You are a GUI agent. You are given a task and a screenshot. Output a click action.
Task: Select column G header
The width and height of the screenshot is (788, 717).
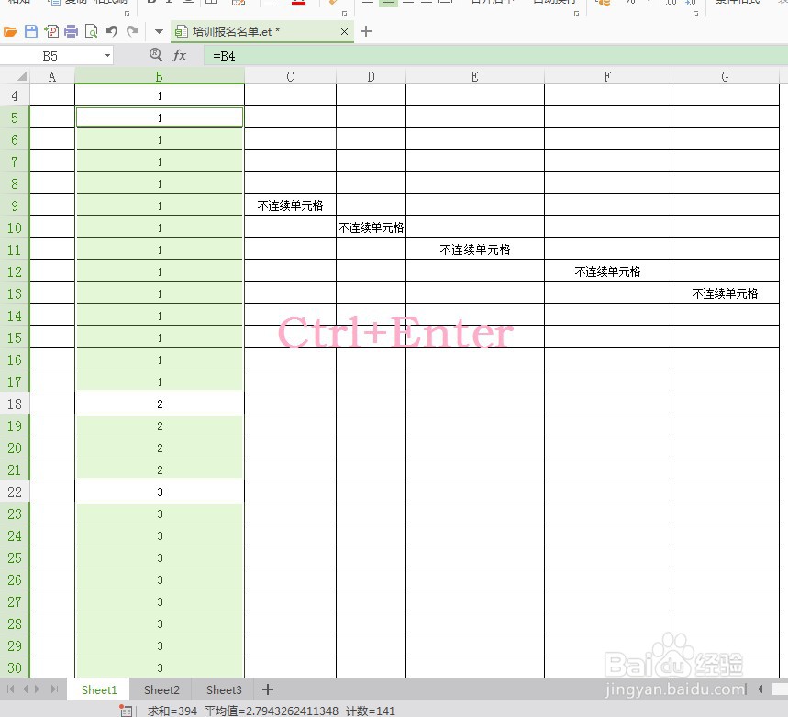(x=725, y=76)
